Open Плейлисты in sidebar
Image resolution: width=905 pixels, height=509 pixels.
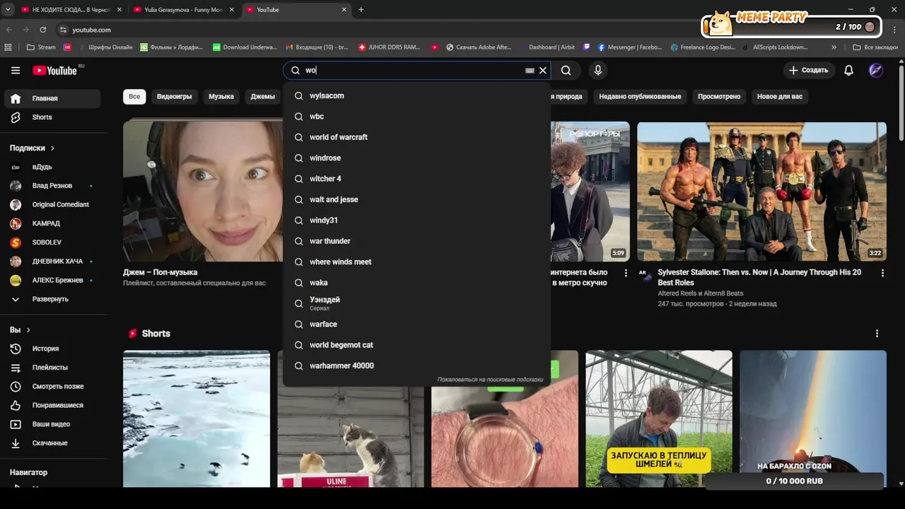coord(52,368)
